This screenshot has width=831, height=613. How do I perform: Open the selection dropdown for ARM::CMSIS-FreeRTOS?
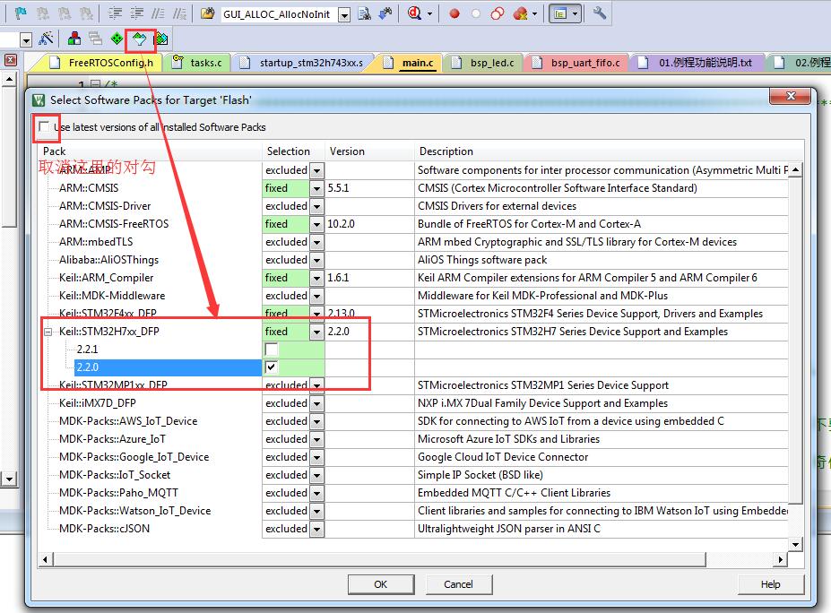[x=317, y=225]
